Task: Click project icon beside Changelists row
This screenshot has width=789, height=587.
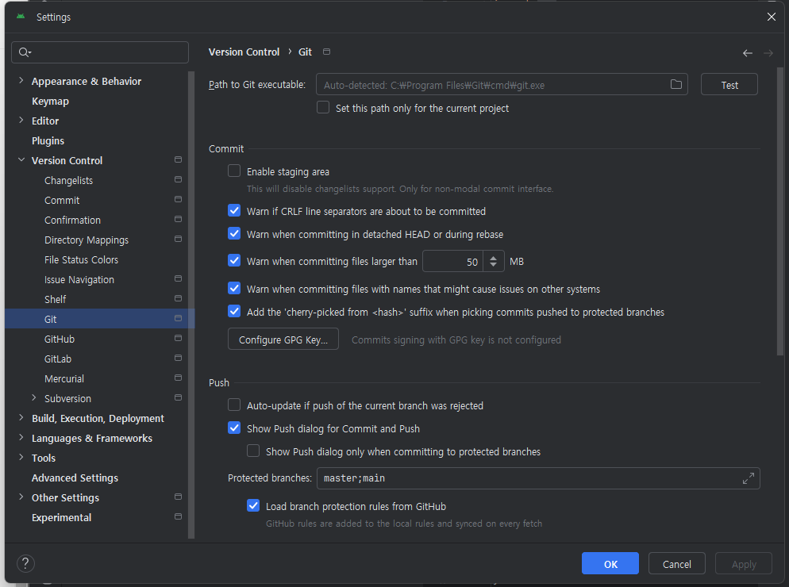Action: (178, 179)
